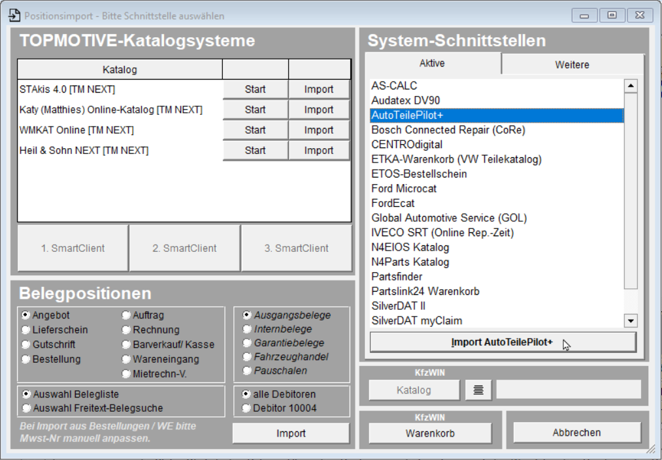Click Import button under Belegpositionen

tap(291, 433)
